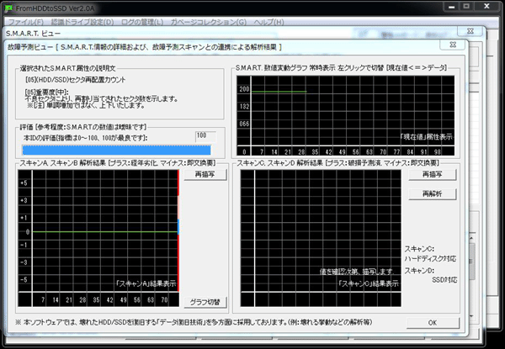This screenshot has width=505, height=349.
Task: Open the 認識ドライブ設定(D) menu
Action: [x=82, y=22]
